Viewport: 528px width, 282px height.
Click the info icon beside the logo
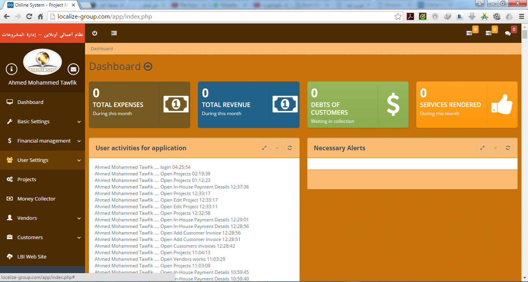[x=12, y=69]
